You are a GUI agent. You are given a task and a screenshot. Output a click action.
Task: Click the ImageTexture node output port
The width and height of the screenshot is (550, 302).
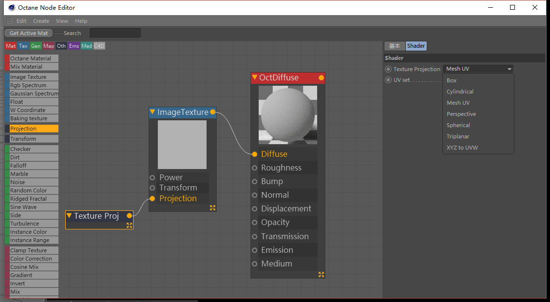coord(212,112)
